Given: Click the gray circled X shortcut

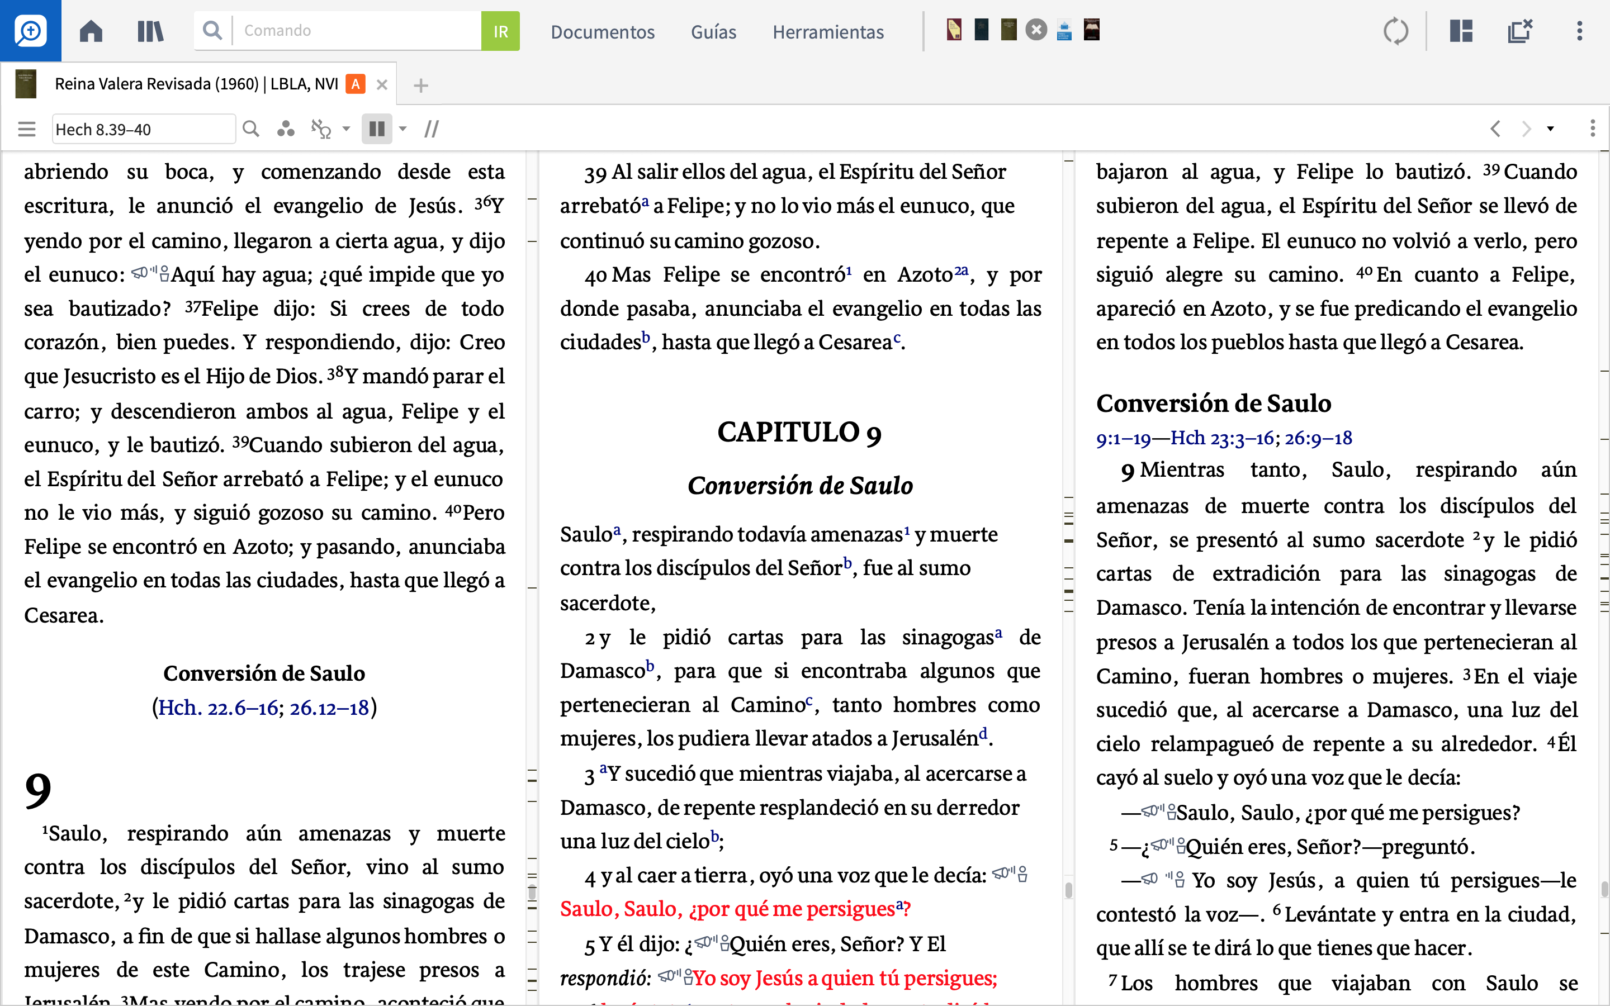Looking at the screenshot, I should [1036, 30].
